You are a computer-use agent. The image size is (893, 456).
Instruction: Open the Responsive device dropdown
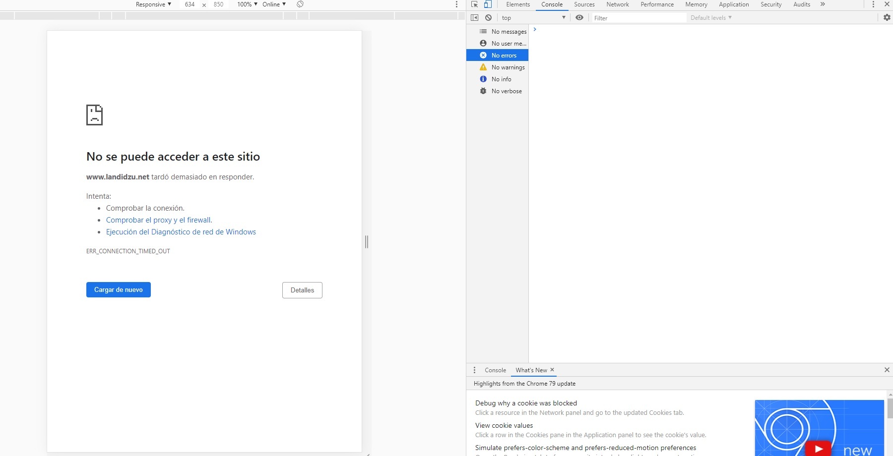(153, 4)
